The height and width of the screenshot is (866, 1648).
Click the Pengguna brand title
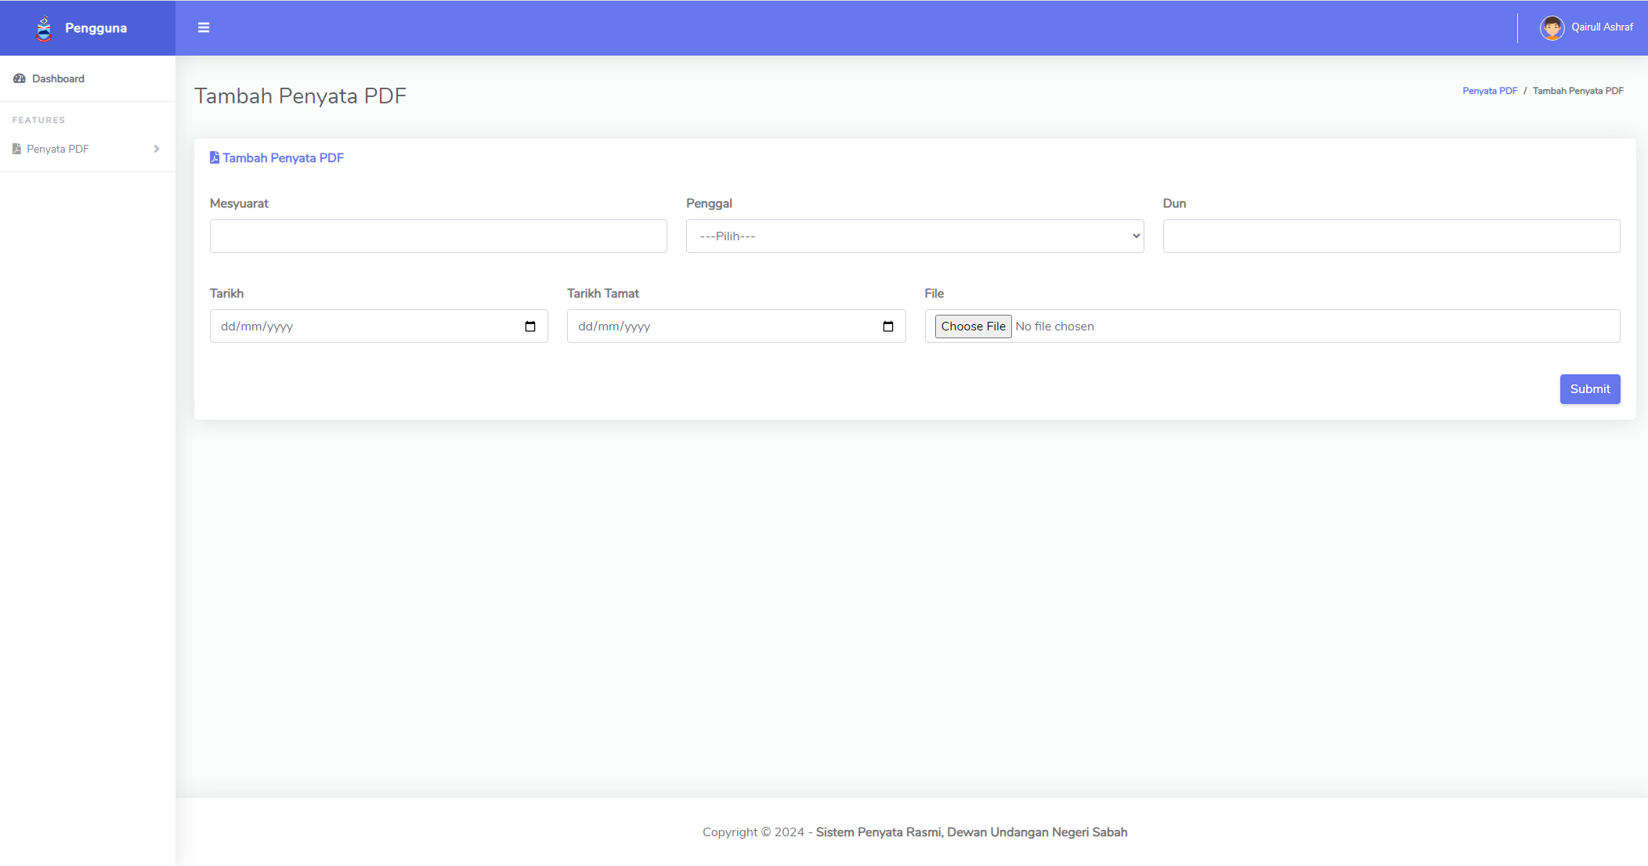pos(96,28)
